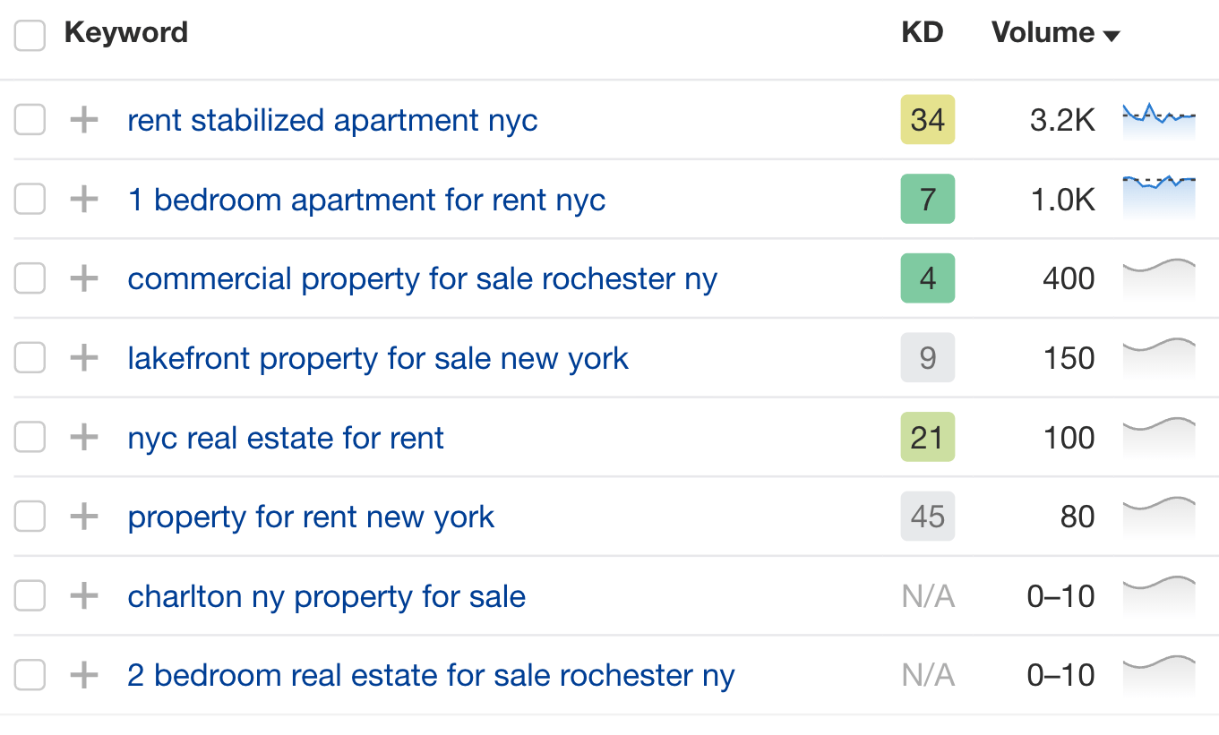The width and height of the screenshot is (1219, 735).
Task: Open the Volume sort dropdown arrow
Action: pos(1111,35)
